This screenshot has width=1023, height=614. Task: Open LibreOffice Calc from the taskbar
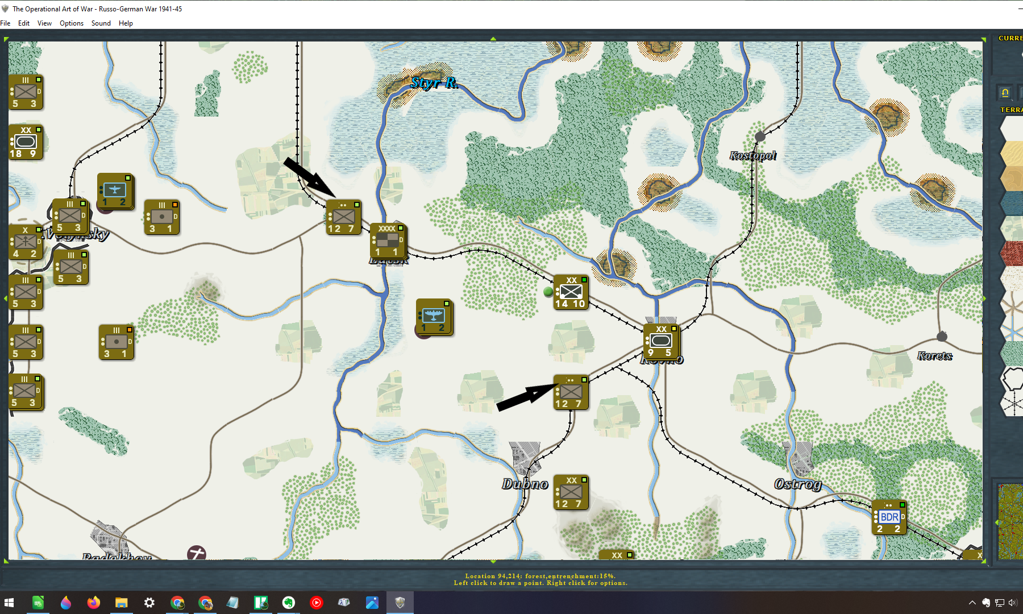[x=38, y=603]
